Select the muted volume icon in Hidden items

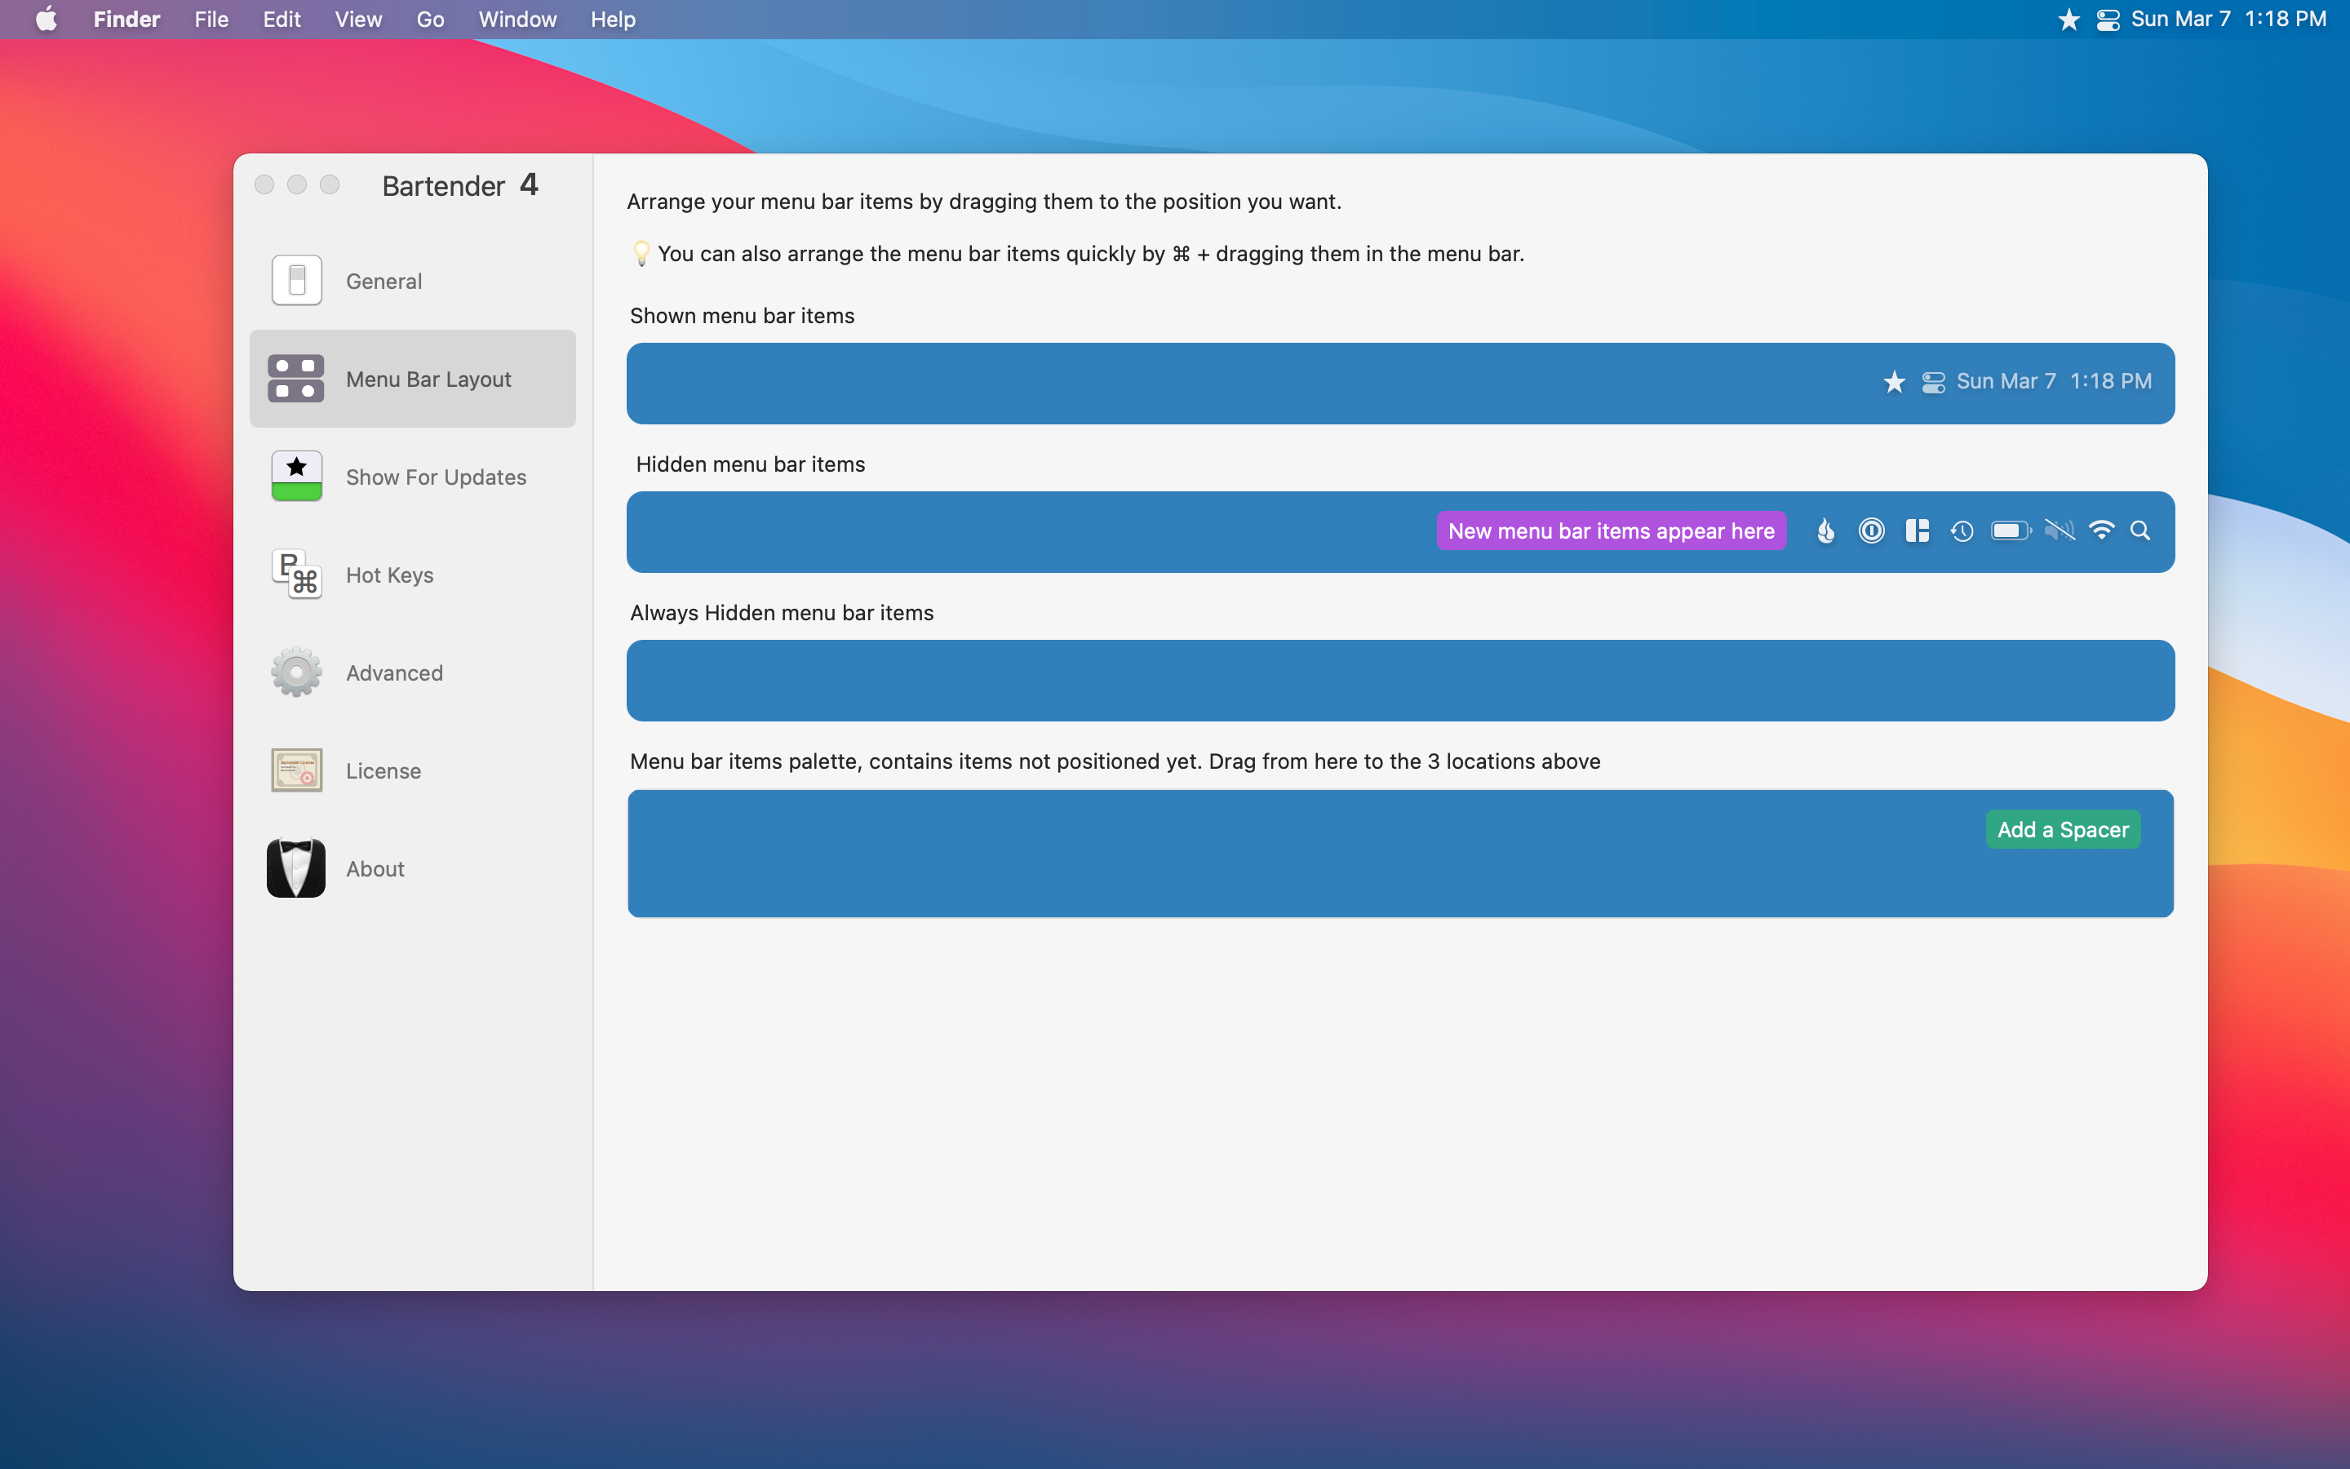click(x=2059, y=530)
